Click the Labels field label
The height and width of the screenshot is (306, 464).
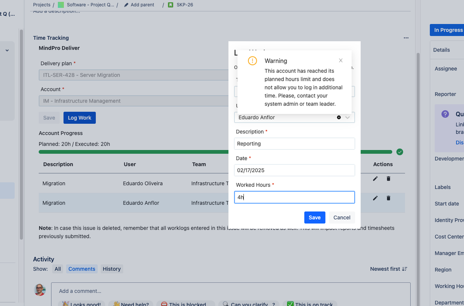pyautogui.click(x=443, y=187)
